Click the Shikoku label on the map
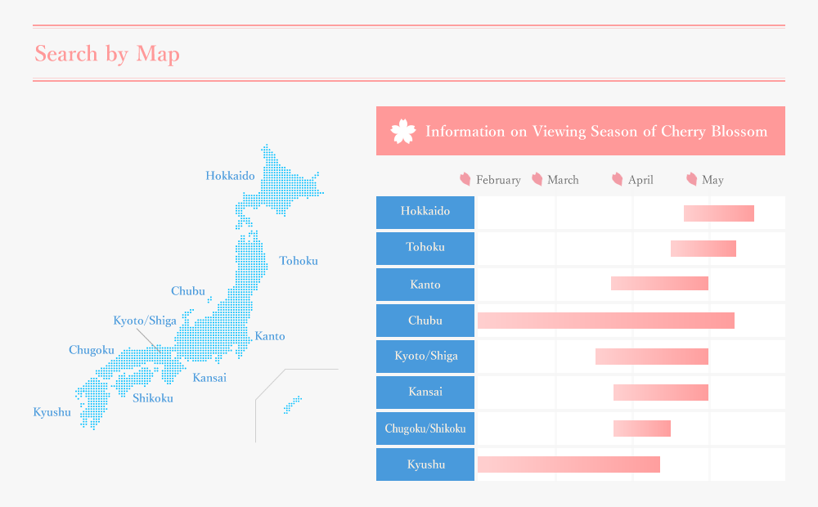This screenshot has width=818, height=507. click(x=153, y=398)
